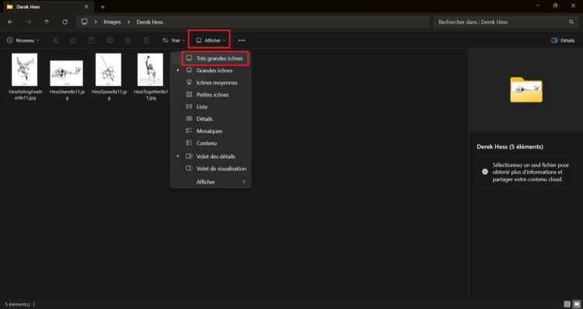Click the PC monitor icon in address bar
This screenshot has width=583, height=309.
point(85,22)
